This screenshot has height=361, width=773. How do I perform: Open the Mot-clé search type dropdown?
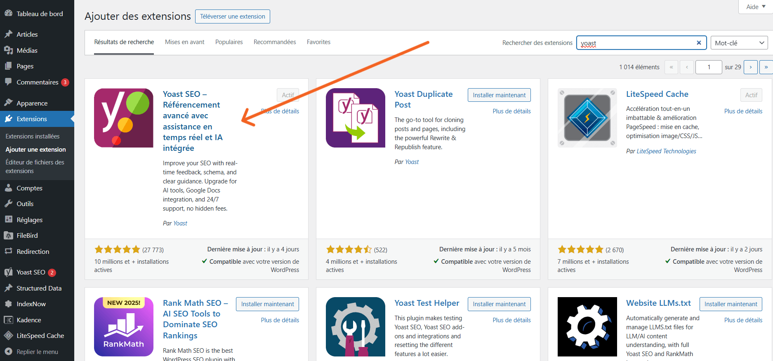[739, 43]
